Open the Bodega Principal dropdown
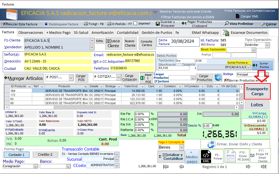Screen dimensions: 279x174 coord(267,75)
